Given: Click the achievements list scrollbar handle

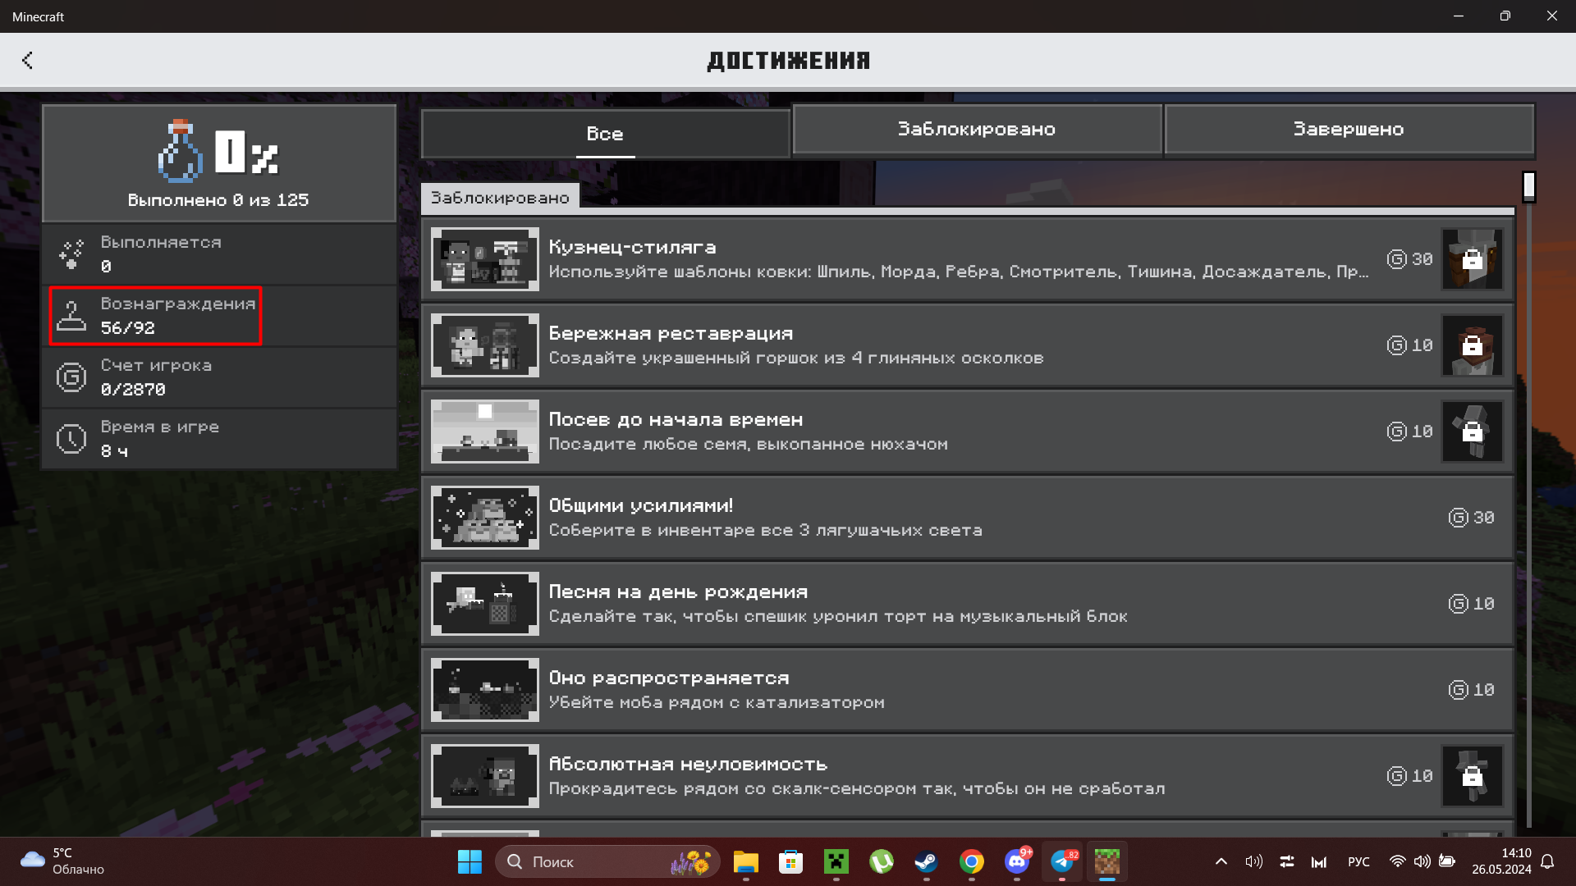Looking at the screenshot, I should point(1528,186).
